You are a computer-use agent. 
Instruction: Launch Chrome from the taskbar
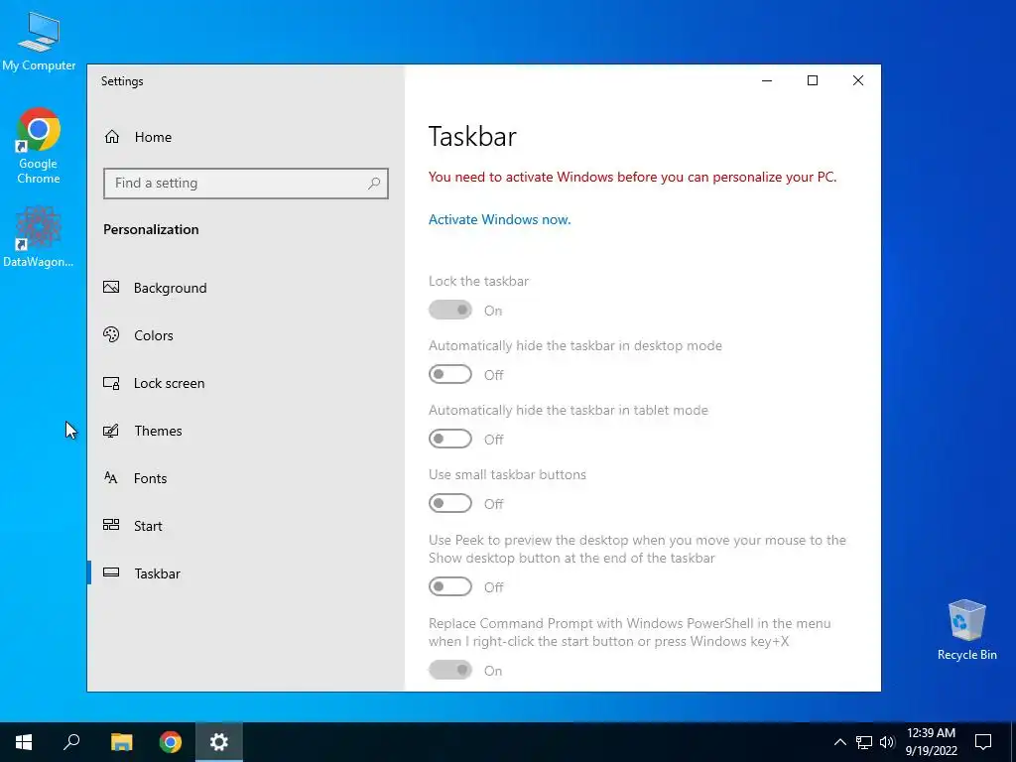tap(171, 742)
